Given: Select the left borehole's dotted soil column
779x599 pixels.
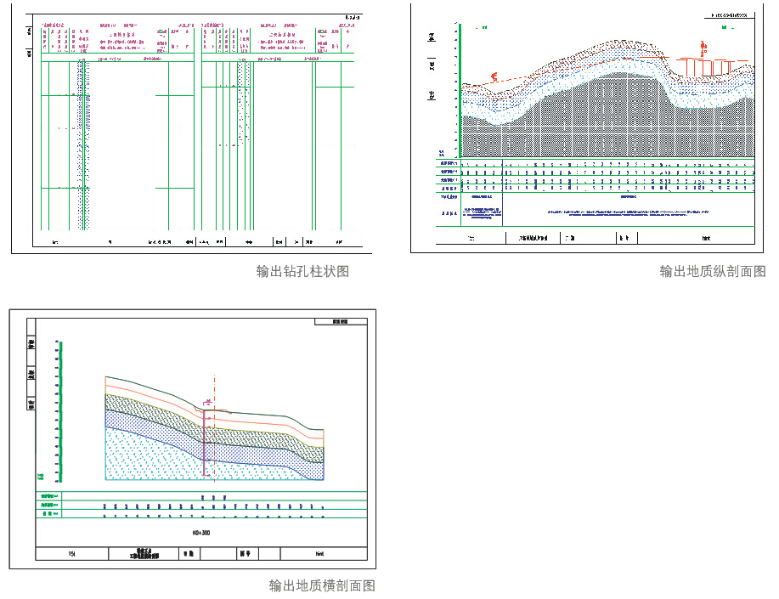Looking at the screenshot, I should click(x=82, y=144).
